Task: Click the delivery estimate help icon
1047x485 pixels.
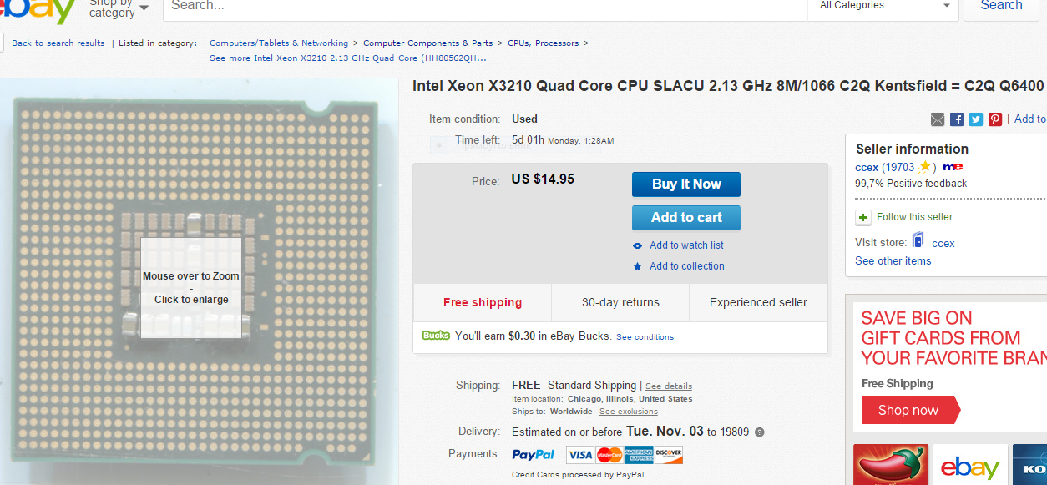Action: pyautogui.click(x=760, y=432)
